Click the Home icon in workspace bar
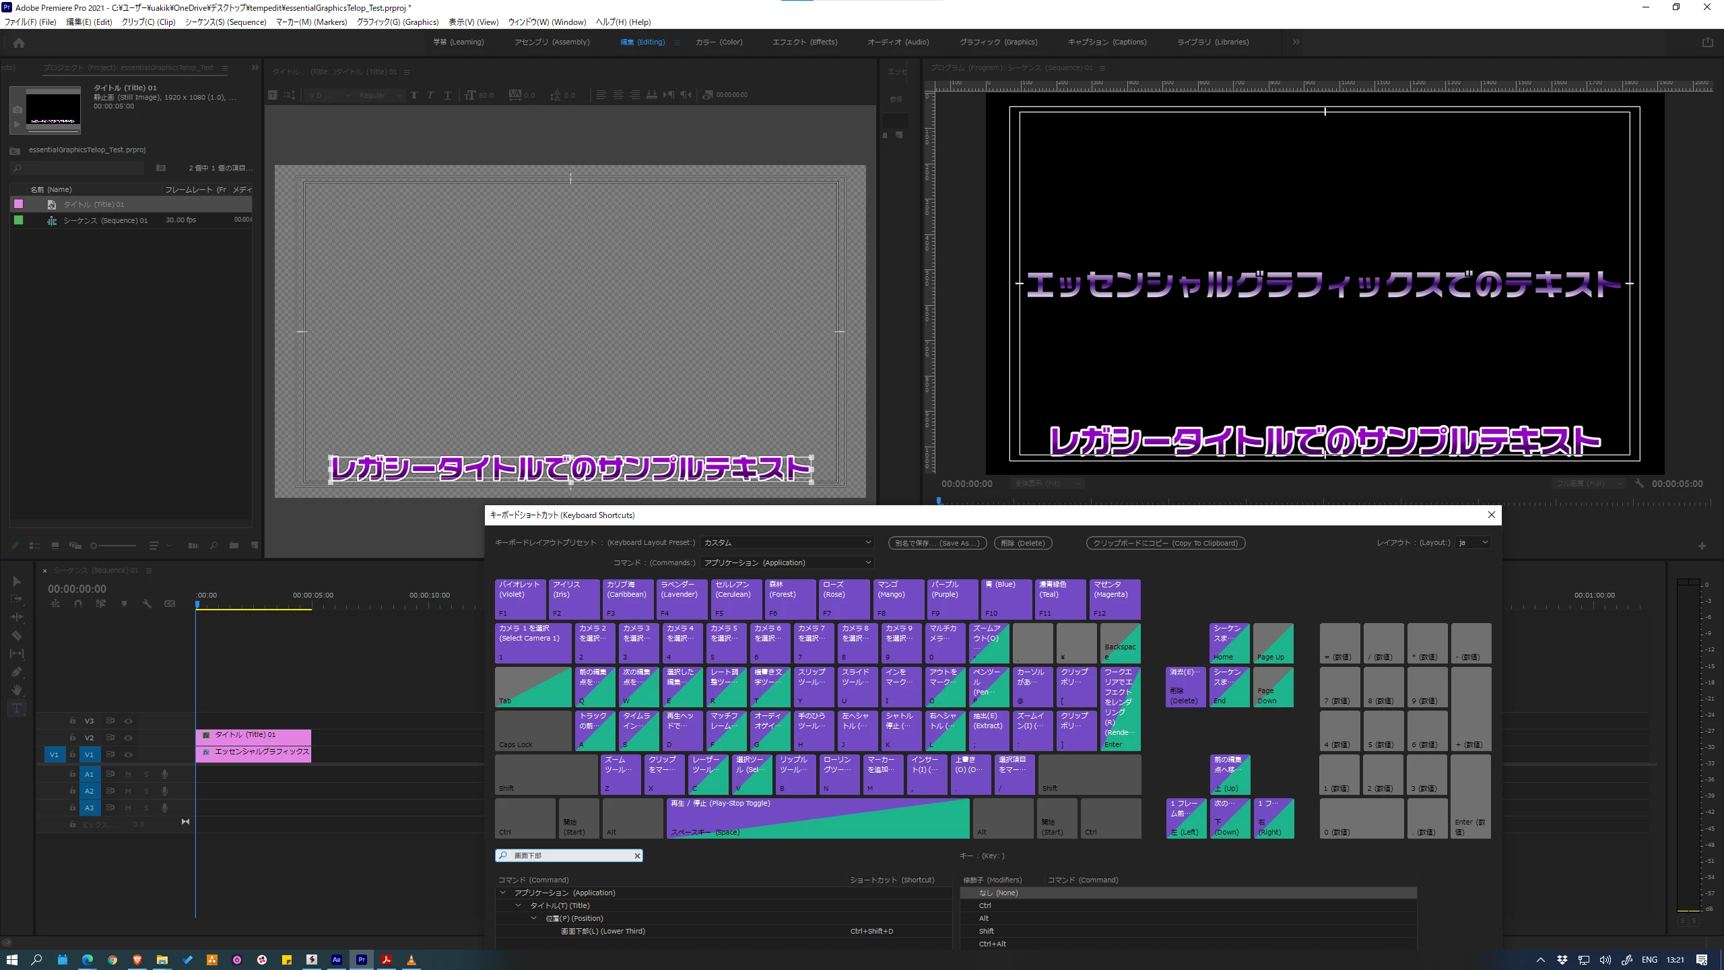 [19, 42]
